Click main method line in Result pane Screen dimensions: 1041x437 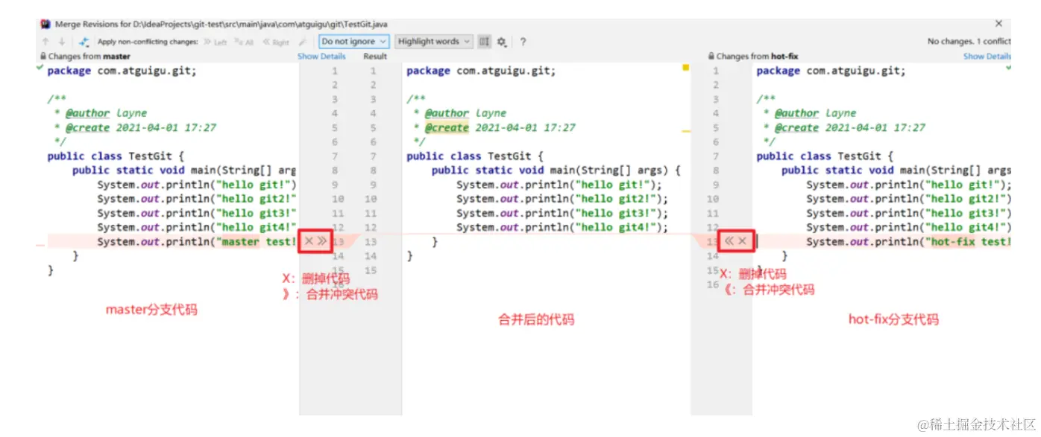(556, 170)
